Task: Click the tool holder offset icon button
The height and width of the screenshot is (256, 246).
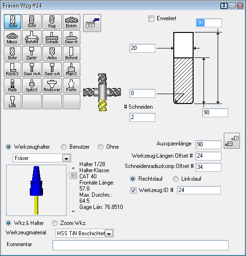Action: coord(232,141)
